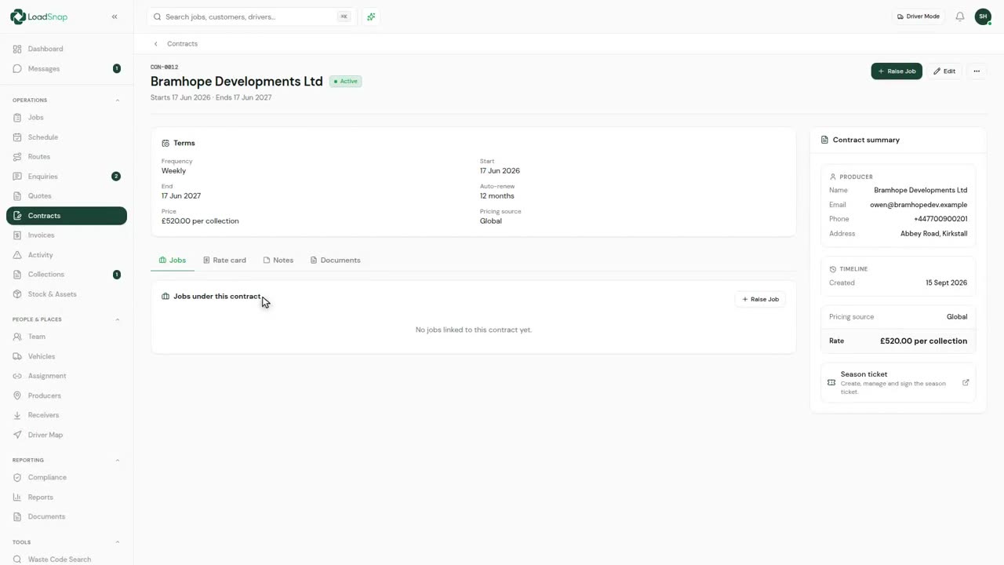Open Collections in the sidebar
This screenshot has width=1004, height=565.
[x=66, y=275]
